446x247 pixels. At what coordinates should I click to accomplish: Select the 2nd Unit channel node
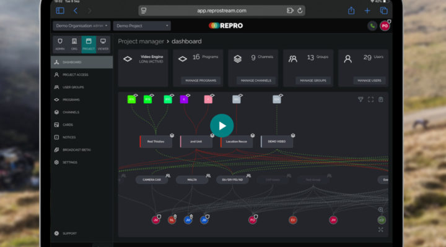pos(196,141)
